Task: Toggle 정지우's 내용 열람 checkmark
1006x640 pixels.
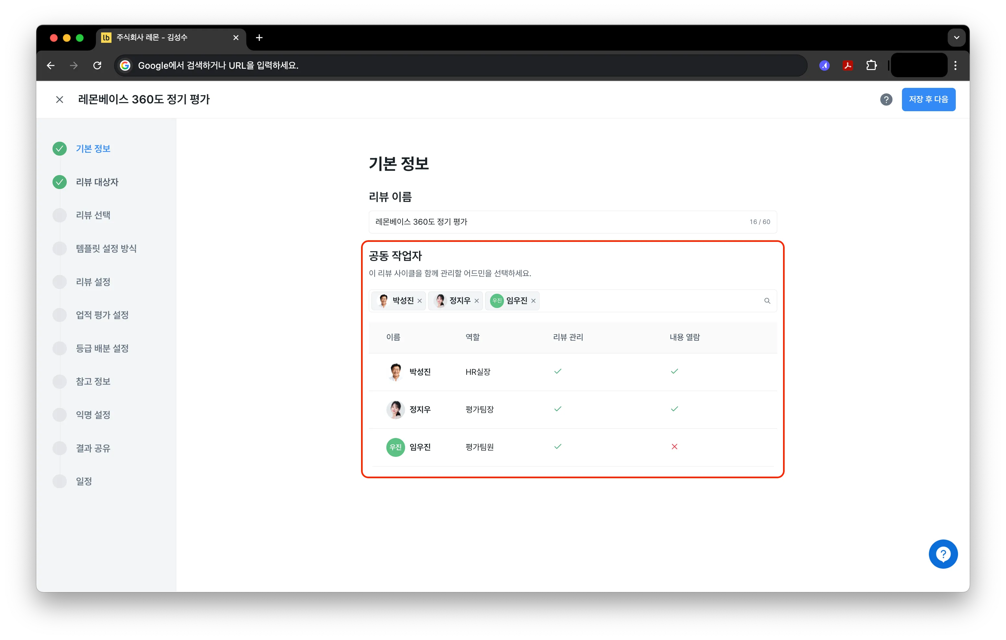Action: pos(674,409)
